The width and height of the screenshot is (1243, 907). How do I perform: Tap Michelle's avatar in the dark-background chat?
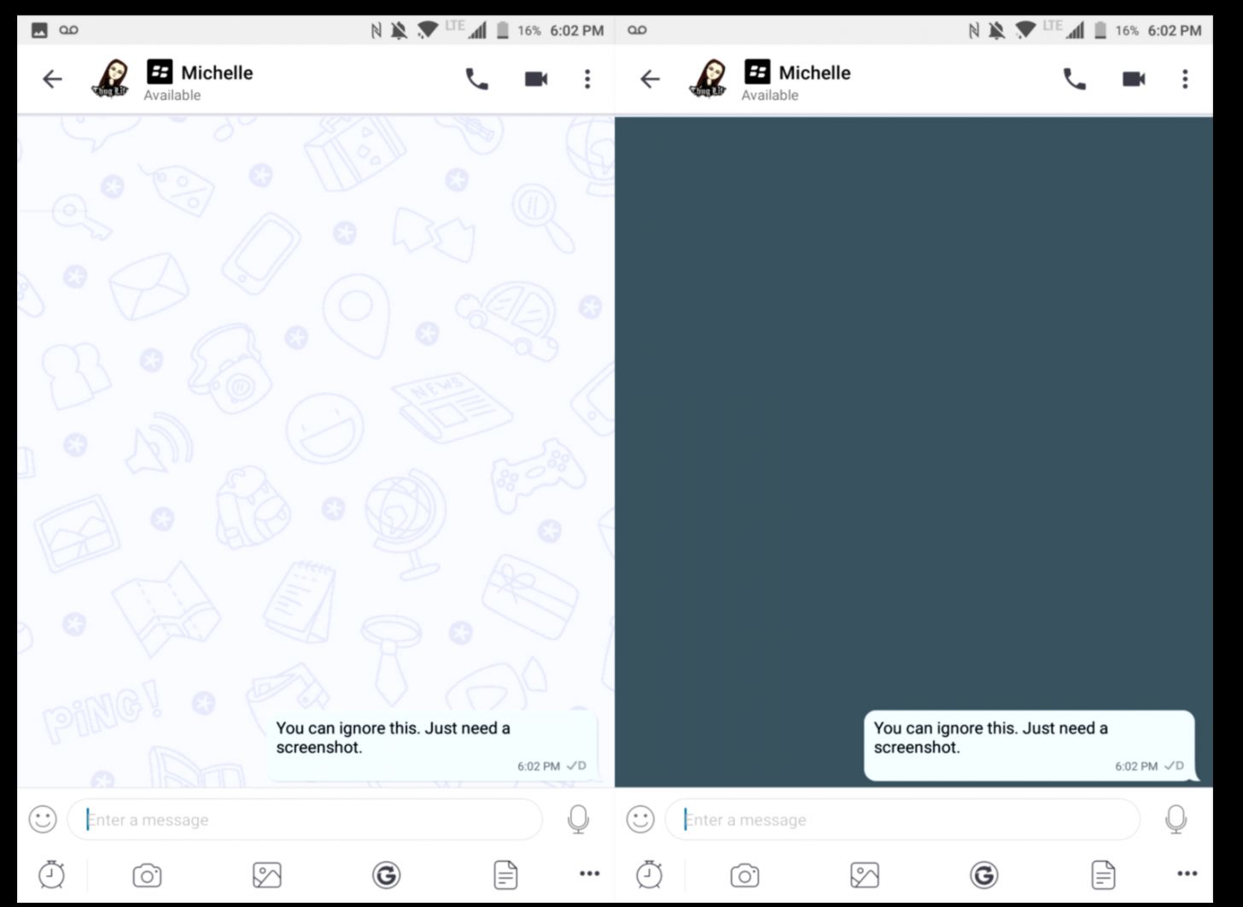tap(709, 79)
